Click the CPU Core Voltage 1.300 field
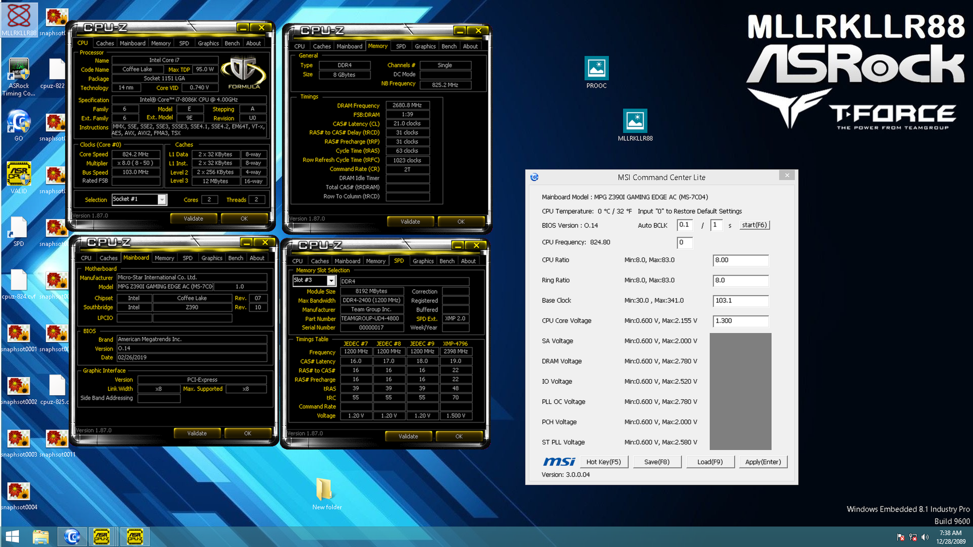 740,321
